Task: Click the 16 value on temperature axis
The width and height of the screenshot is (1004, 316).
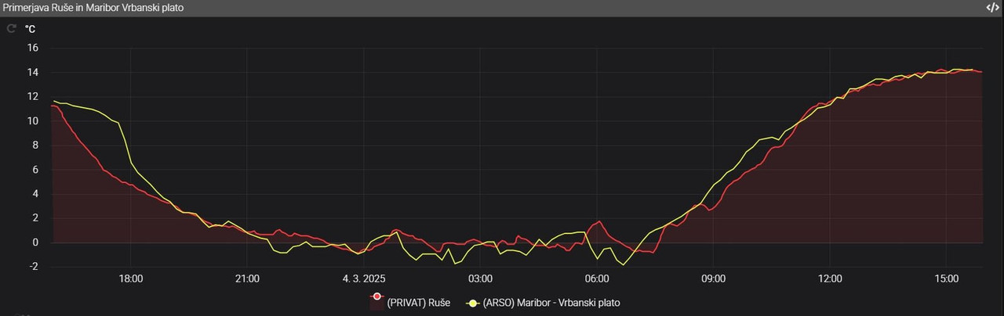Action: coord(33,48)
